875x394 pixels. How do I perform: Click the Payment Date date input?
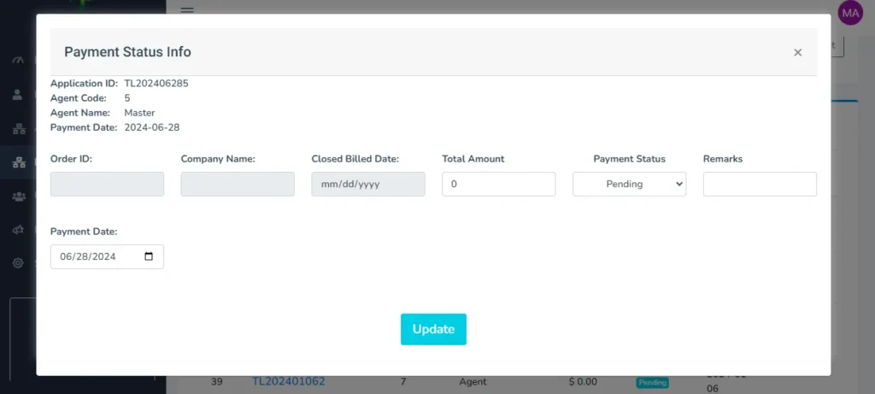[94, 256]
